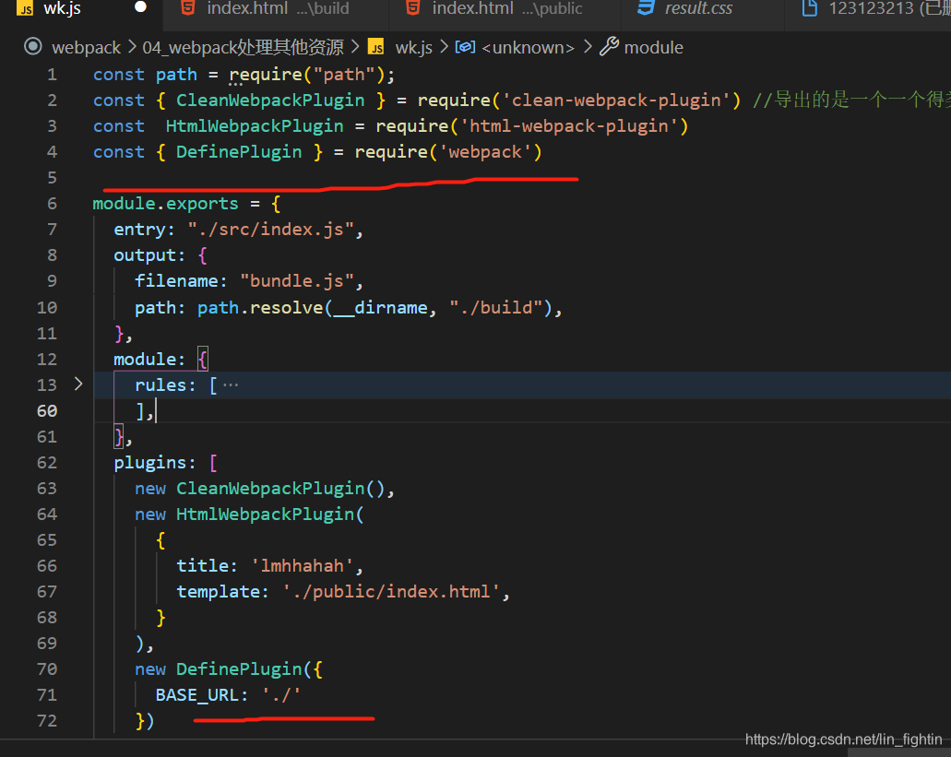Screen dimensions: 951x757
Task: Click BASE_URL key on line 71
Action: click(x=196, y=695)
